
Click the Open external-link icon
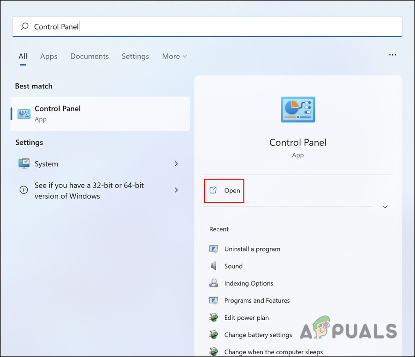(213, 190)
